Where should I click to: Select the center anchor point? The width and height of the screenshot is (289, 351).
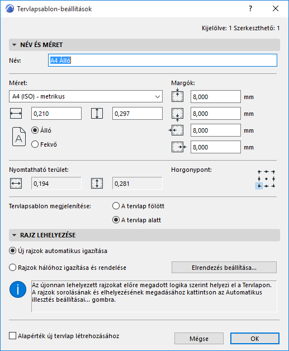266,179
